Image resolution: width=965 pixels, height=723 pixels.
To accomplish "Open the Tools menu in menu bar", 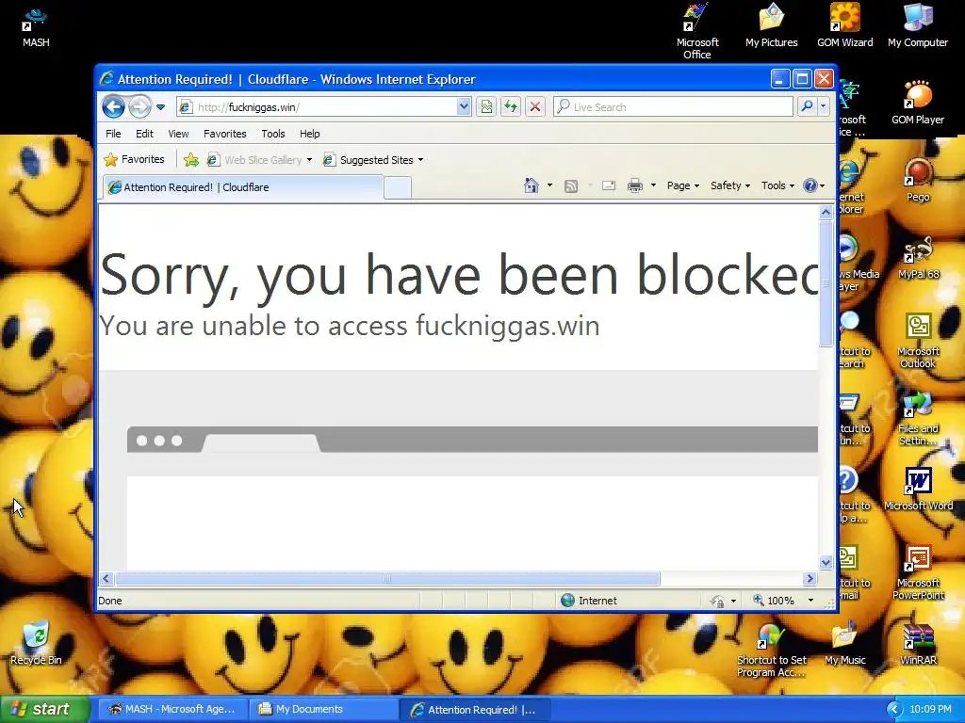I will (273, 134).
